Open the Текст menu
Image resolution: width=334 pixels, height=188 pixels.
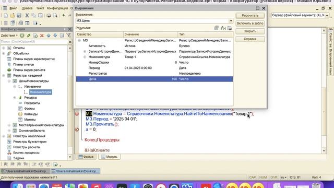point(40,8)
